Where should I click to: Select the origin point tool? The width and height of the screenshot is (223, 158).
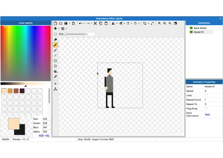[56, 84]
